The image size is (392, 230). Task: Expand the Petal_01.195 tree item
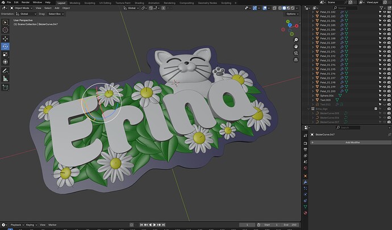click(312, 69)
